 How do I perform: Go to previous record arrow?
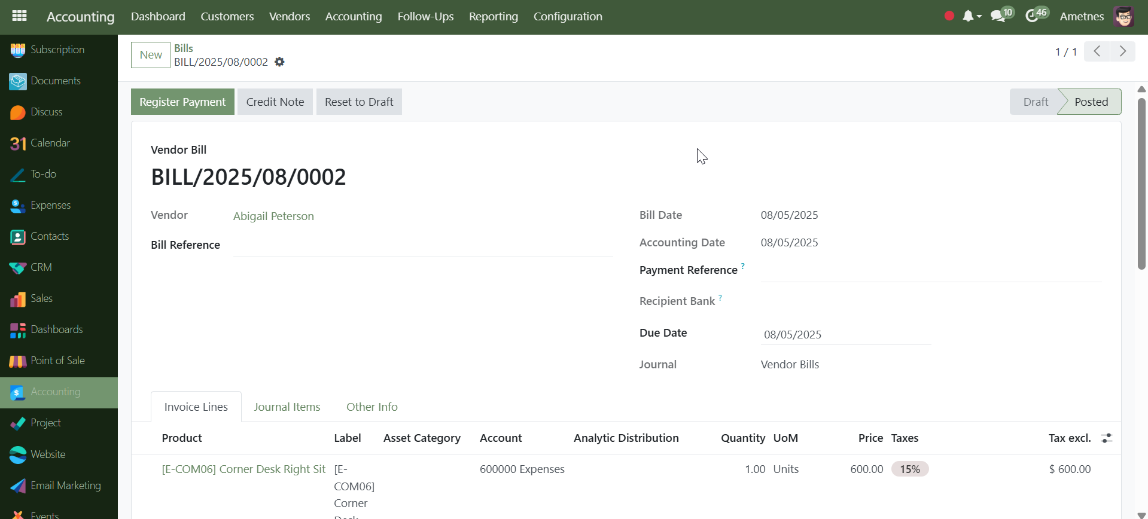1097,51
